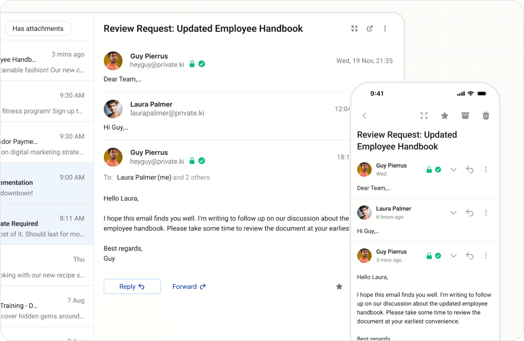Tap the mobile star icon
Image resolution: width=524 pixels, height=341 pixels.
pyautogui.click(x=444, y=116)
